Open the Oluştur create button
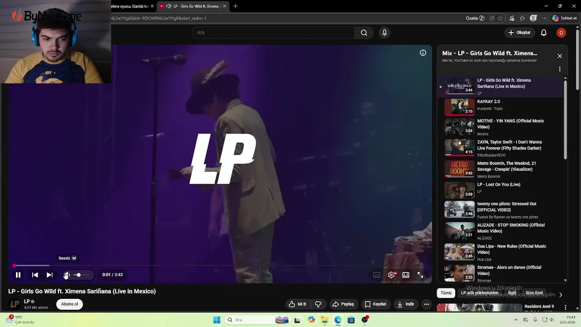 click(x=519, y=33)
